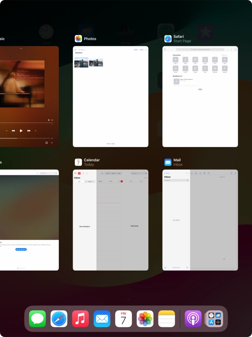252x337 pixels.
Task: Open Podcasts from the dock
Action: [x=193, y=319]
